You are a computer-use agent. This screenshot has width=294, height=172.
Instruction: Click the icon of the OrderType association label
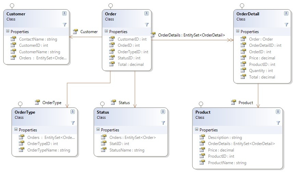tap(37, 102)
